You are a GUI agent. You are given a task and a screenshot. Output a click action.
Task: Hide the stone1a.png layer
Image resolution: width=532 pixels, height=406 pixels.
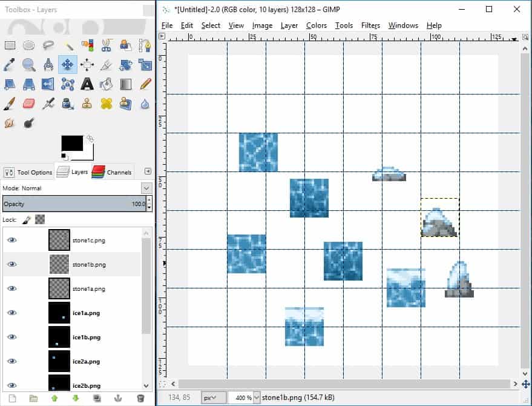[x=12, y=288]
